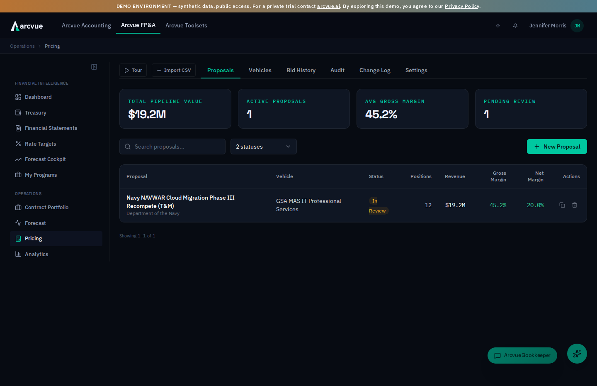Focus the Search proposals field

(x=172, y=147)
